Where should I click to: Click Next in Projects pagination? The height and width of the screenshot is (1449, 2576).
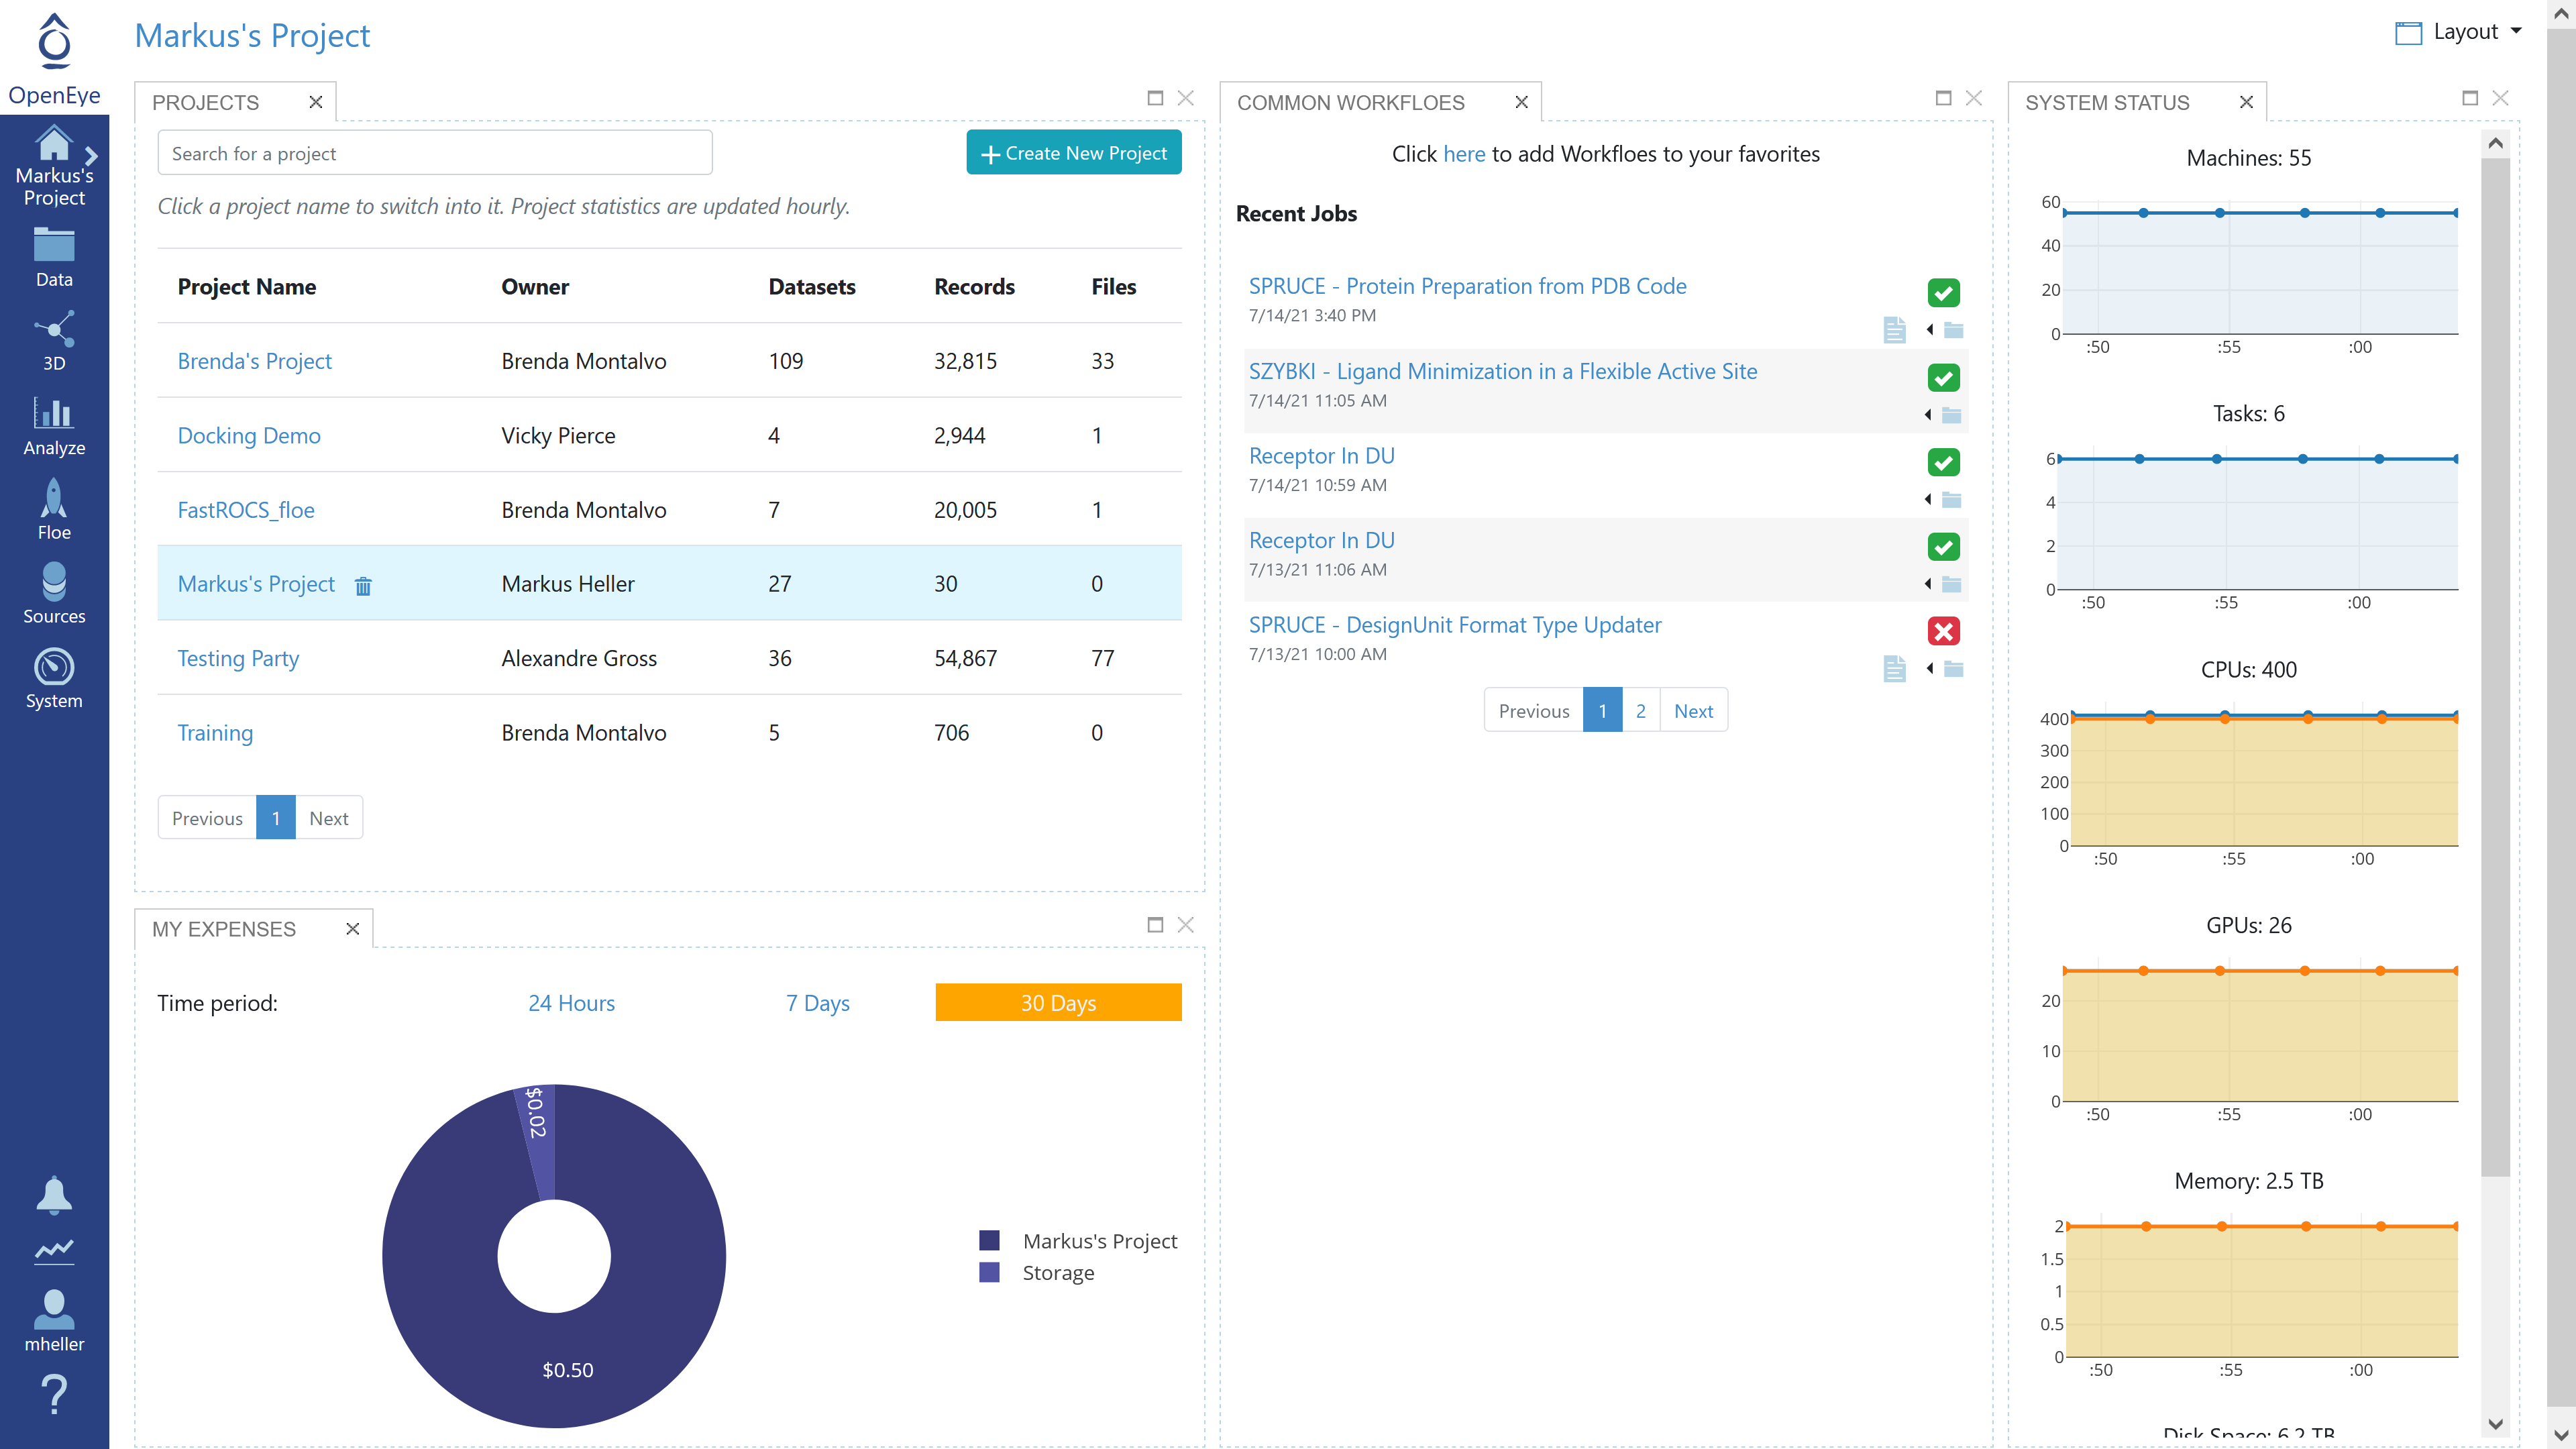[328, 818]
